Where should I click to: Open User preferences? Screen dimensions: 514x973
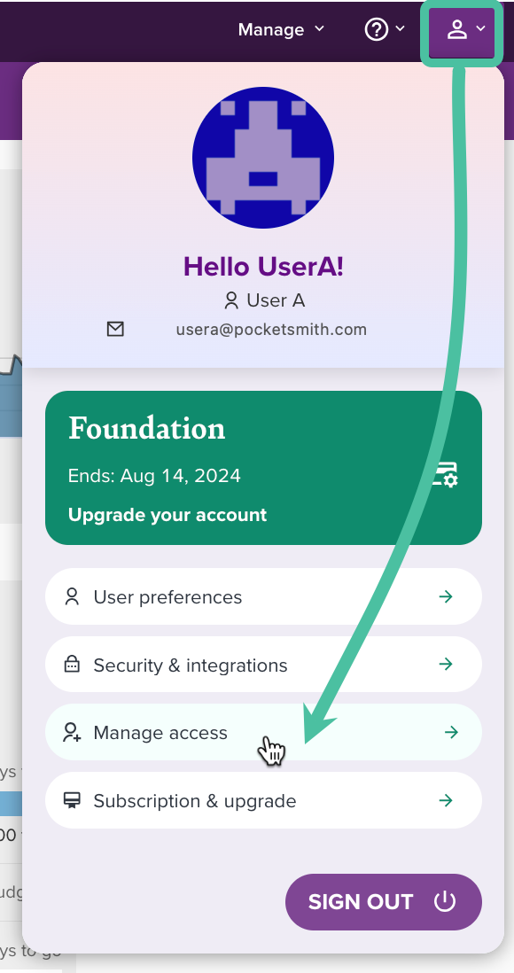pos(263,597)
